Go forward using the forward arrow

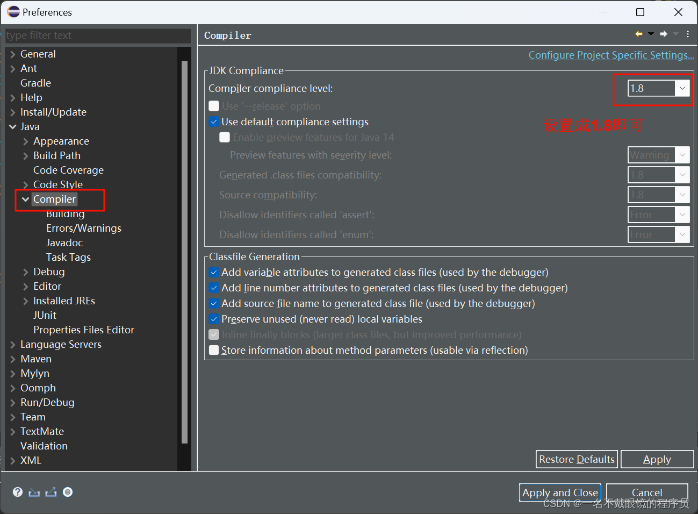click(664, 34)
